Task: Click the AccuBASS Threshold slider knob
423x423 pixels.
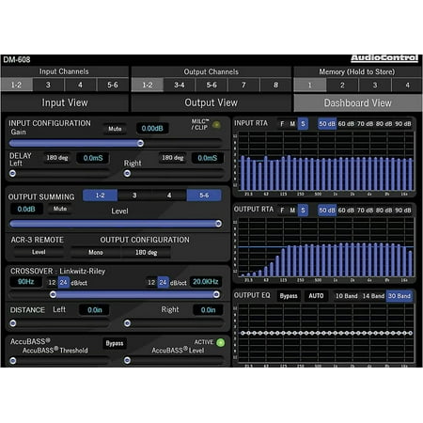Action: point(13,361)
